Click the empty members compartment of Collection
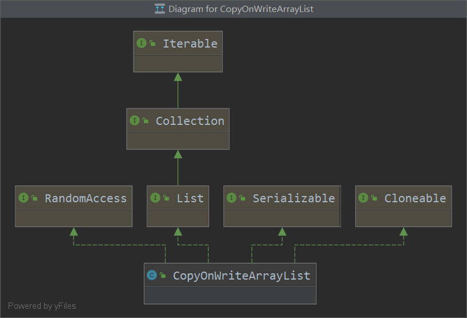 coord(178,141)
